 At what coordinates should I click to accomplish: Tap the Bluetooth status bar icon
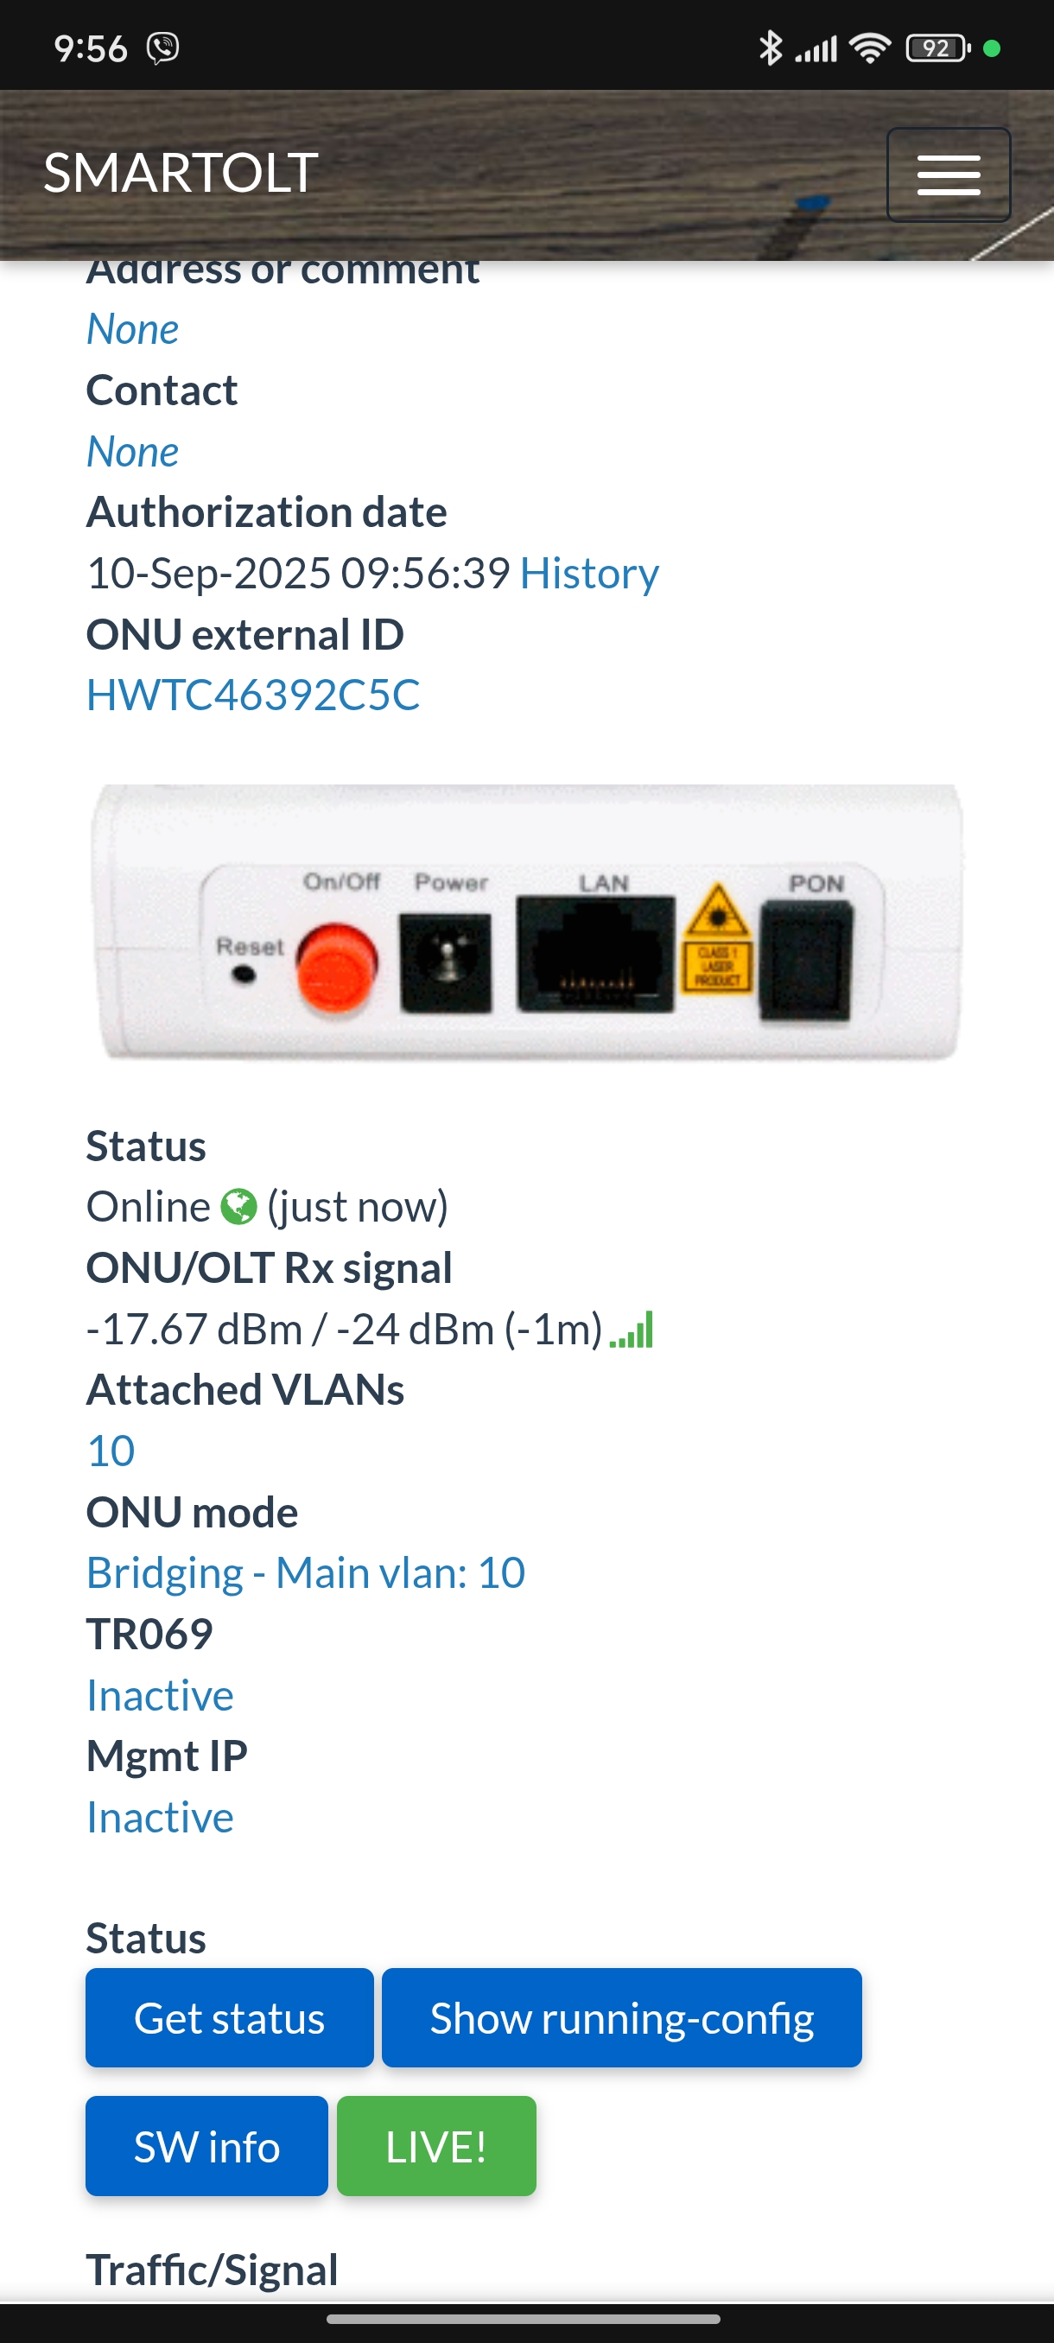[771, 48]
